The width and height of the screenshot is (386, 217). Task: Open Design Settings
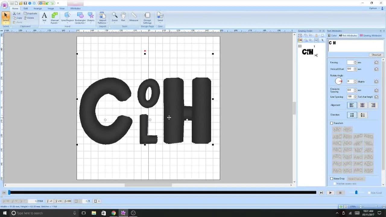(x=147, y=18)
